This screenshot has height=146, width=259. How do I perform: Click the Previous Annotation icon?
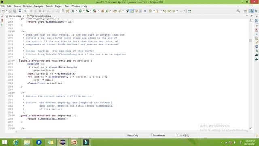coord(157,11)
